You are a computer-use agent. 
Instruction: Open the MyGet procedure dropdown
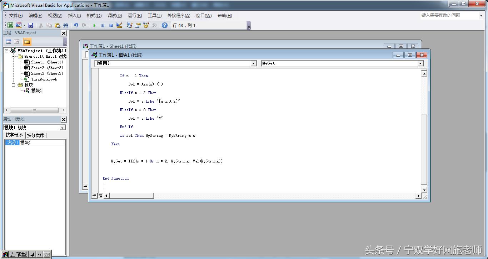(x=420, y=63)
